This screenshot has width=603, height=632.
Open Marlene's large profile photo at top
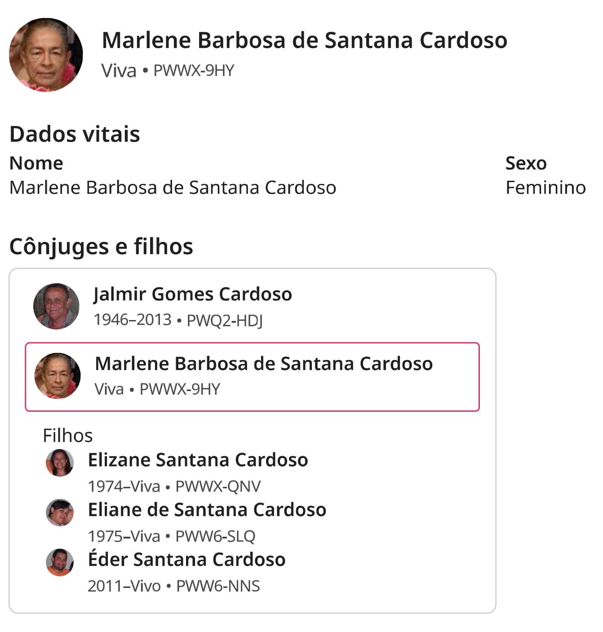[46, 55]
